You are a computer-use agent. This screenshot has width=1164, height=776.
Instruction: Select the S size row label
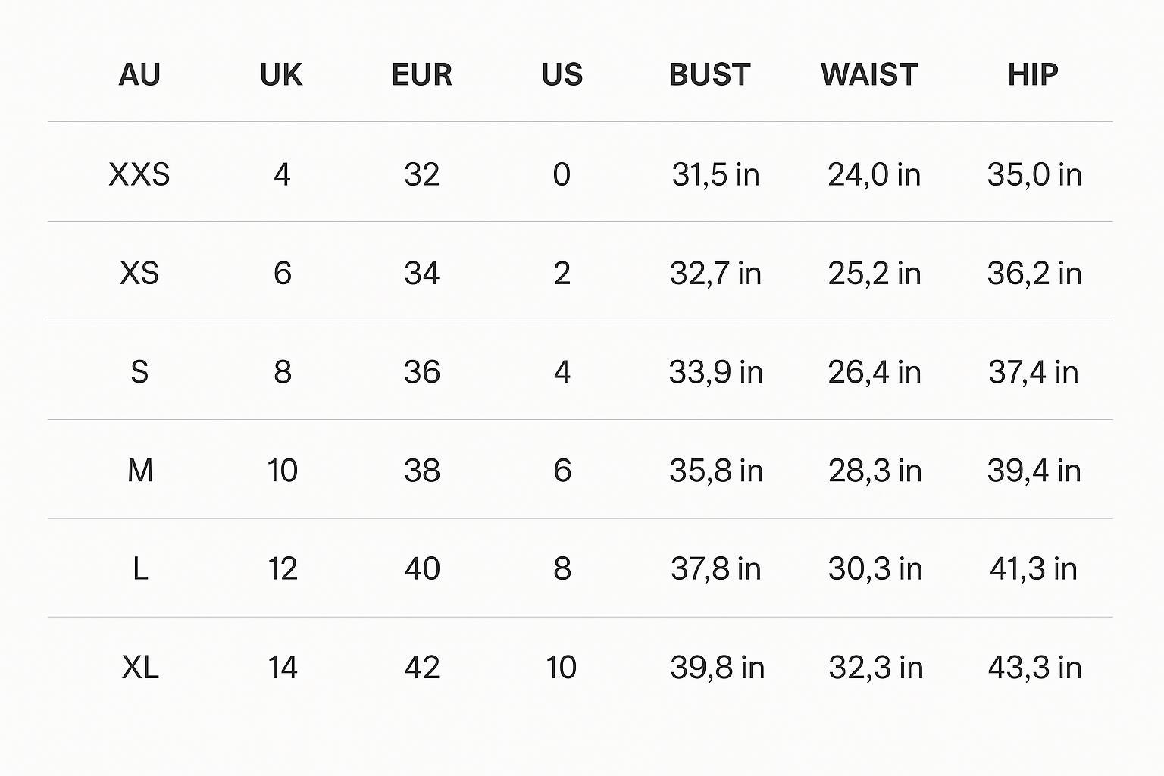[x=139, y=372]
